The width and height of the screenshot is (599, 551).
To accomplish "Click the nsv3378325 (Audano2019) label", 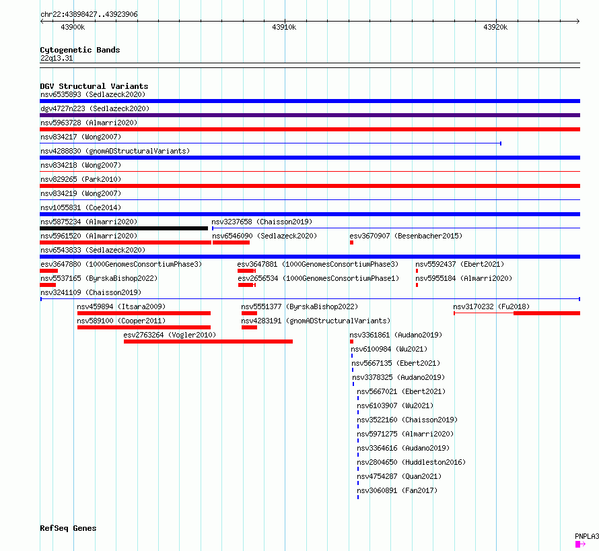I will tap(398, 377).
